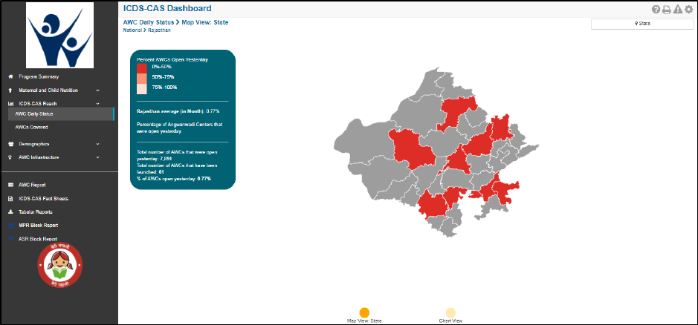This screenshot has height=325, width=698.
Task: Click the red 0%-50% legend swatch
Action: (141, 68)
